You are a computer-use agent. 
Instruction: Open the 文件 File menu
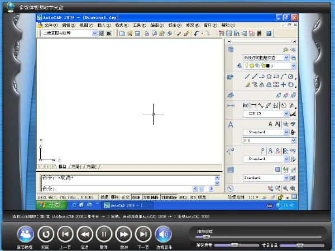pyautogui.click(x=51, y=25)
